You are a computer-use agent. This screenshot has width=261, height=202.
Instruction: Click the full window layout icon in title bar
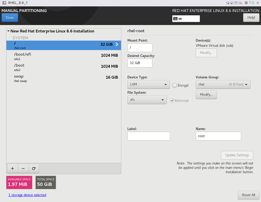[236, 3]
